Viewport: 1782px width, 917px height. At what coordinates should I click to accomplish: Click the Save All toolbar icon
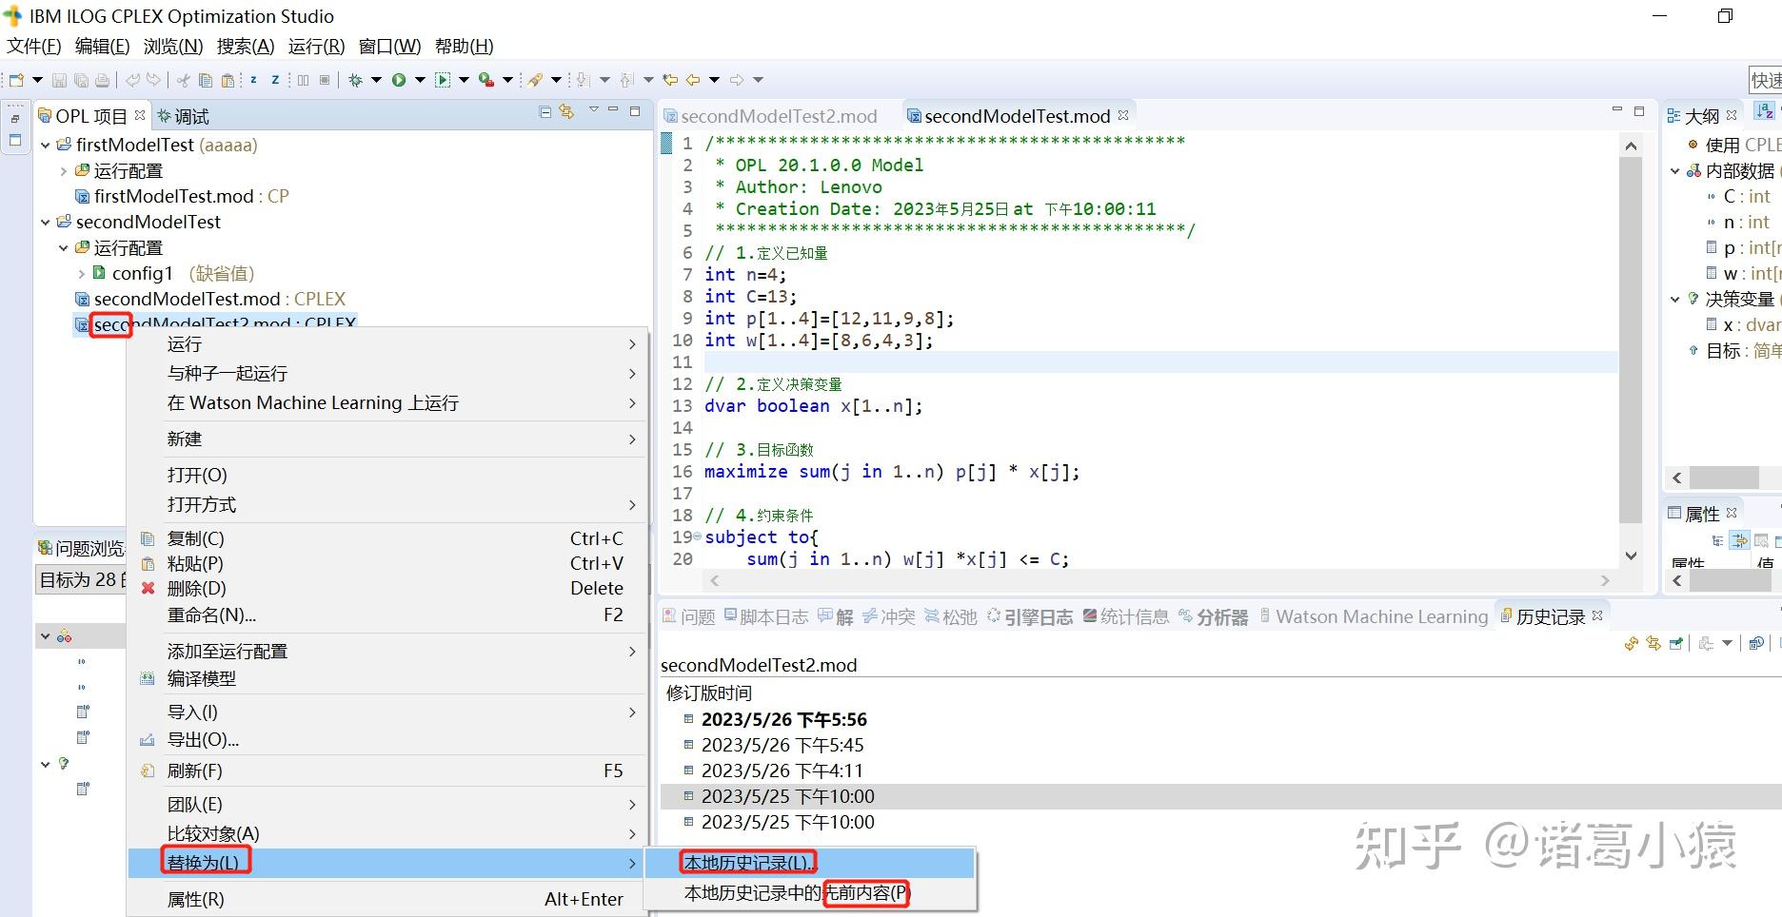tap(81, 80)
